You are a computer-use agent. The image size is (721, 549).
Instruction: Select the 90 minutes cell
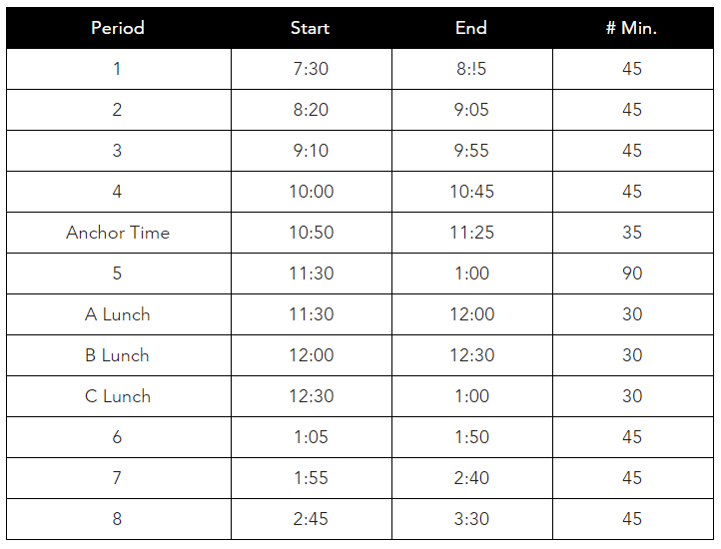[x=632, y=274]
